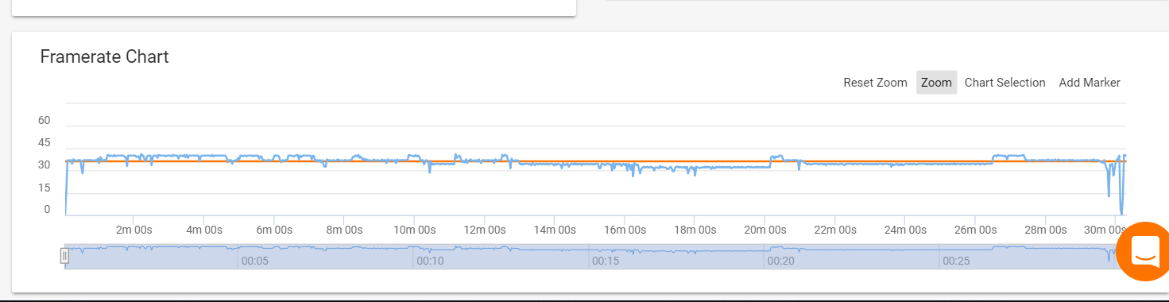
Task: Select the 00:10 mark in navigator strip
Action: (x=430, y=261)
